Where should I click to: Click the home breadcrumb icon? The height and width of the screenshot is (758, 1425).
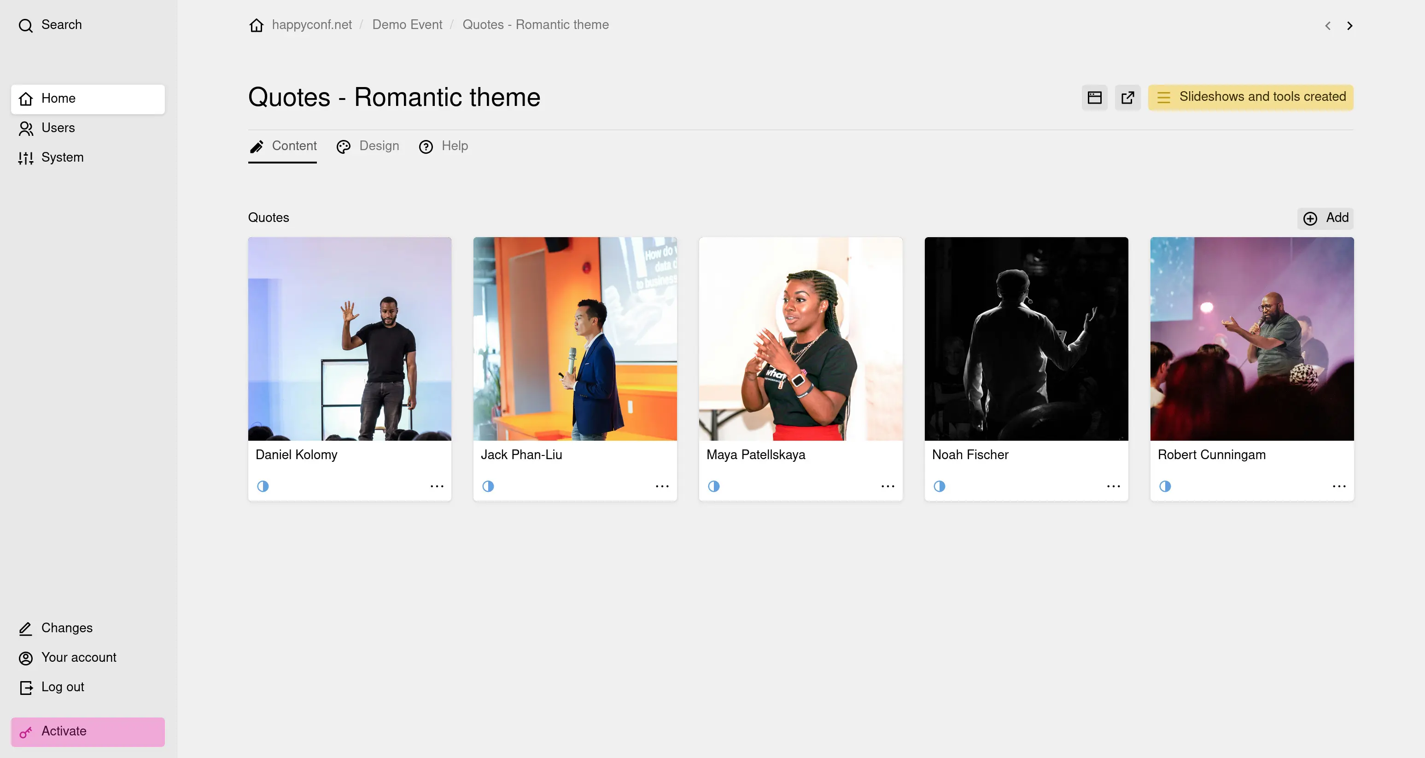pyautogui.click(x=256, y=25)
